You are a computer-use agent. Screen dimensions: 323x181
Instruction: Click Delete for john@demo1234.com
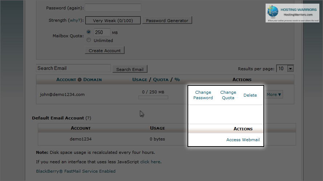(x=250, y=95)
